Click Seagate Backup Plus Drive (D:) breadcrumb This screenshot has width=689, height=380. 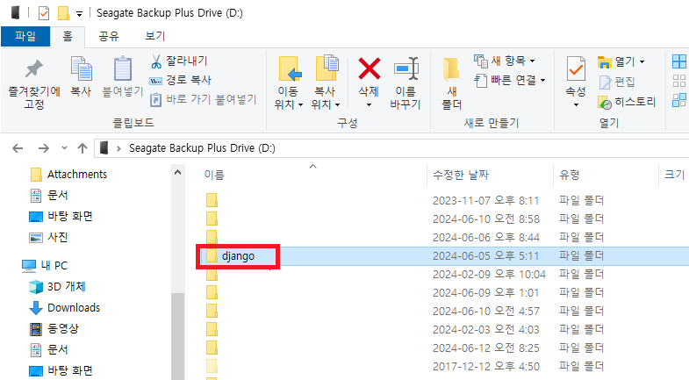click(x=202, y=148)
